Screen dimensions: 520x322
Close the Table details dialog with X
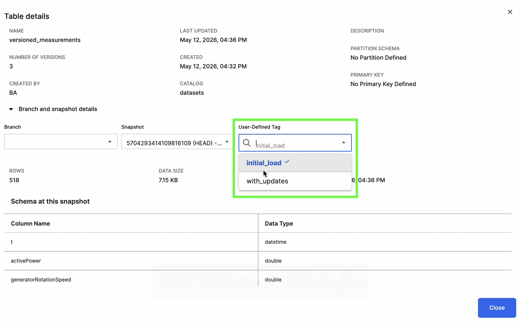pos(510,12)
